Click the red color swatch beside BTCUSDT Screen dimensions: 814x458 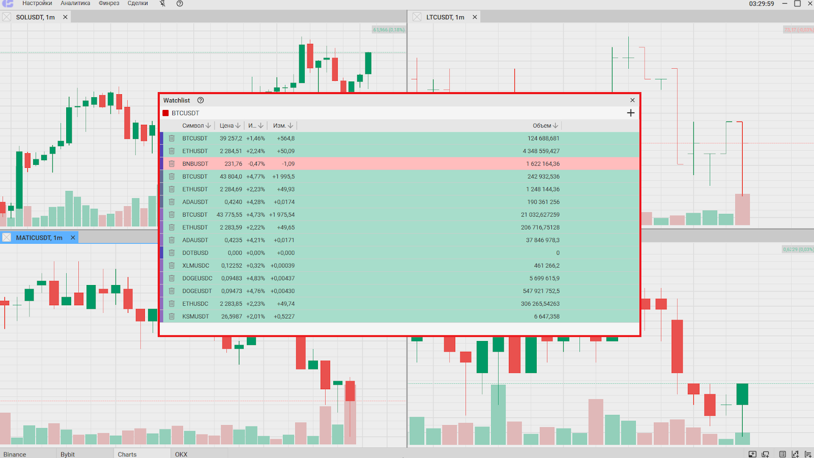(165, 113)
